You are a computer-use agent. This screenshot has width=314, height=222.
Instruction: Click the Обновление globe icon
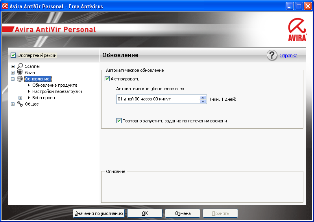pos(20,79)
